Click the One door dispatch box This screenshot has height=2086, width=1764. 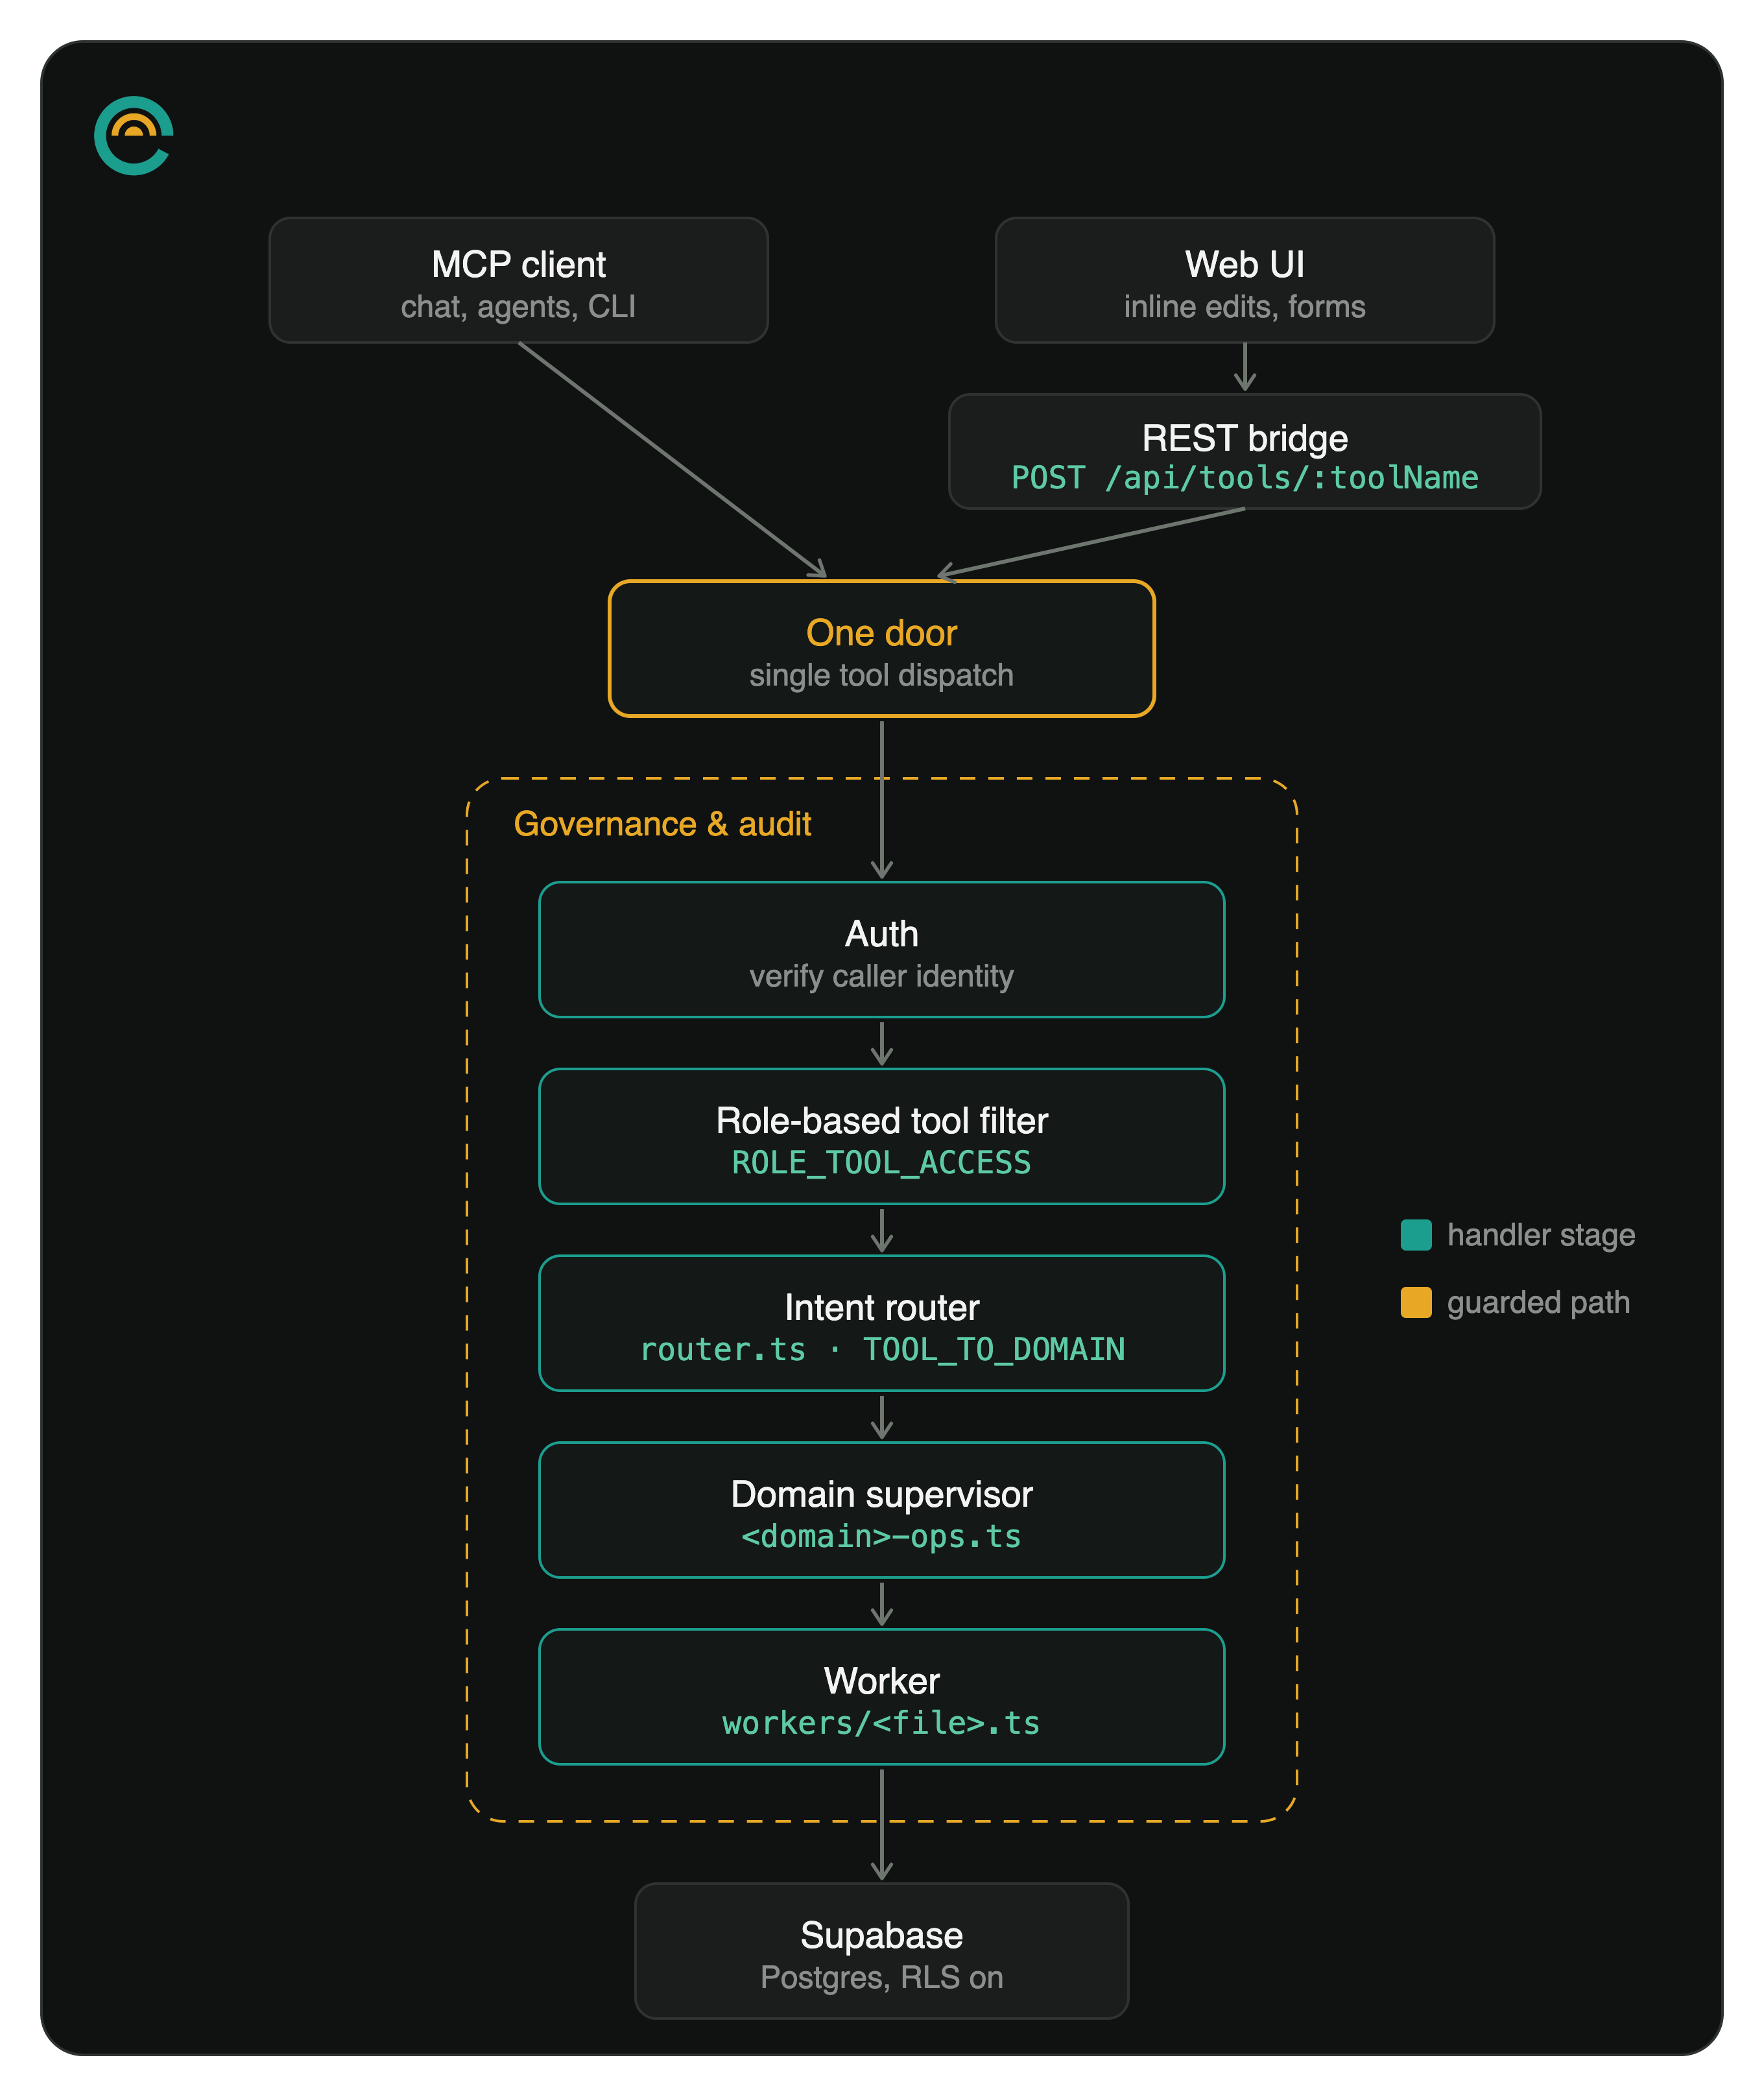tap(881, 648)
